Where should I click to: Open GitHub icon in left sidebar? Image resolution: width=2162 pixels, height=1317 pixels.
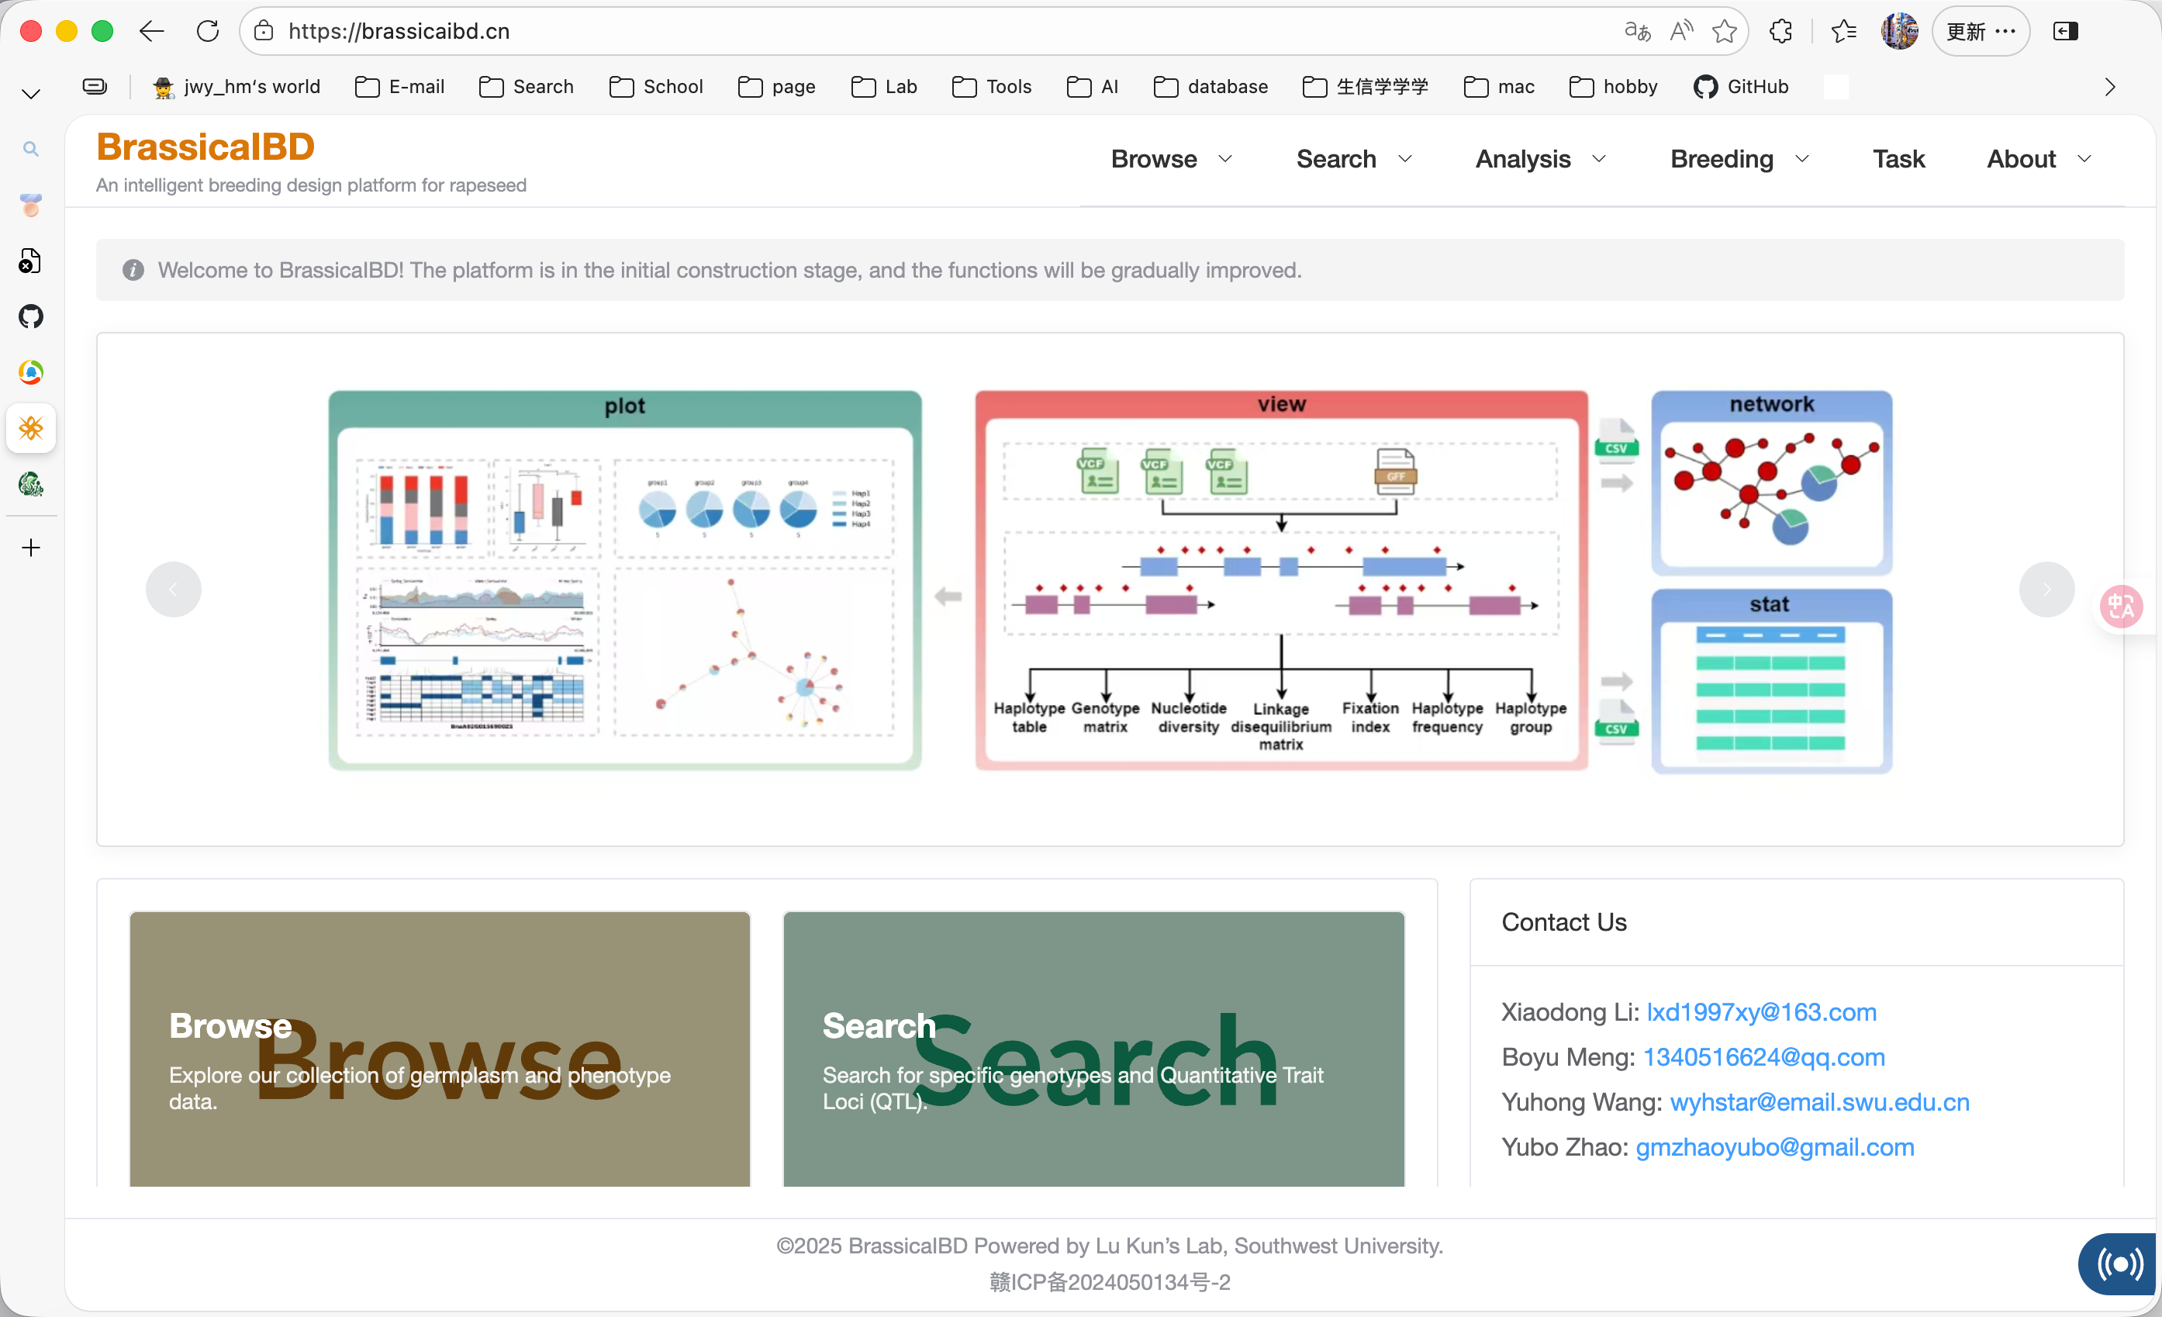(31, 316)
